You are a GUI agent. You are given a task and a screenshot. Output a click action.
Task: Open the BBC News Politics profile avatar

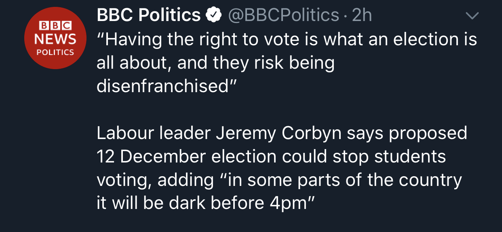[x=55, y=38]
